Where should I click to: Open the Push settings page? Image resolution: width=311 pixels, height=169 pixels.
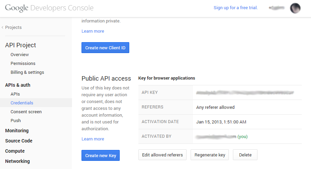tap(16, 121)
